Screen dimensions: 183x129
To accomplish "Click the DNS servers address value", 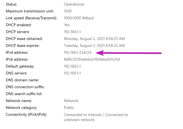I will tap(72, 73).
